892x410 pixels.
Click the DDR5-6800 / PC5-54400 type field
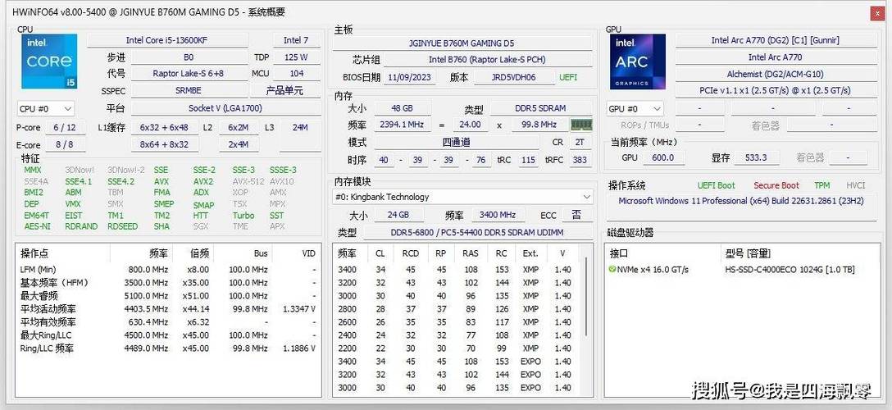pyautogui.click(x=477, y=232)
